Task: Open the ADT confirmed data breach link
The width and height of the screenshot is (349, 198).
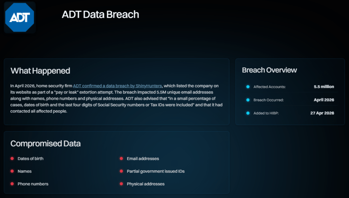Action: (117, 86)
